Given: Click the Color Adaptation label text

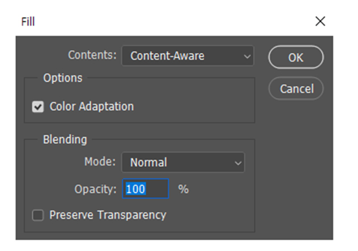Looking at the screenshot, I should (91, 107).
